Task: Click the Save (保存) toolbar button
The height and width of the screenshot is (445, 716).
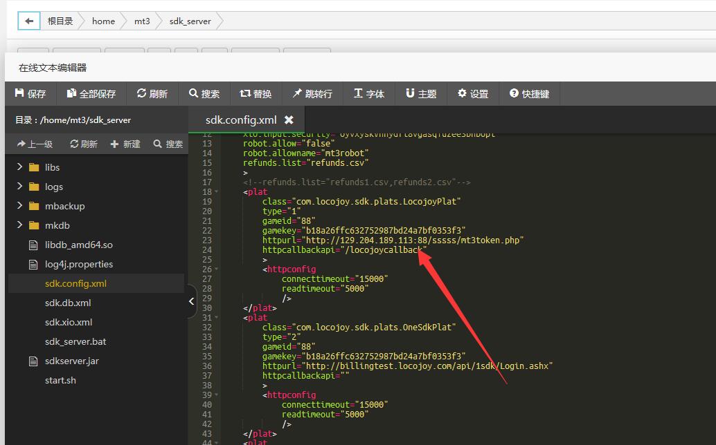Action: tap(30, 94)
